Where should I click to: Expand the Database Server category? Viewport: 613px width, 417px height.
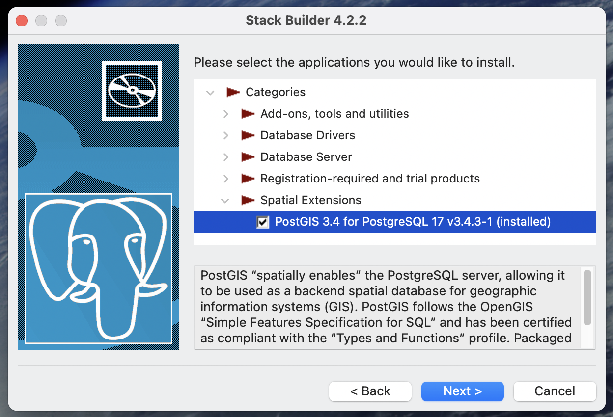tap(225, 157)
